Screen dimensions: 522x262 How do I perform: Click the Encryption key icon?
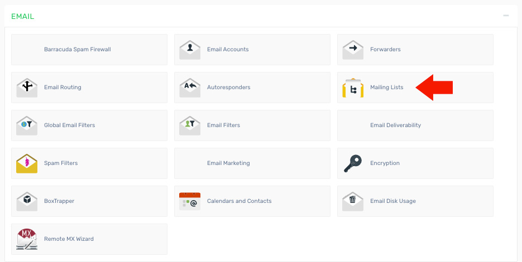(353, 163)
